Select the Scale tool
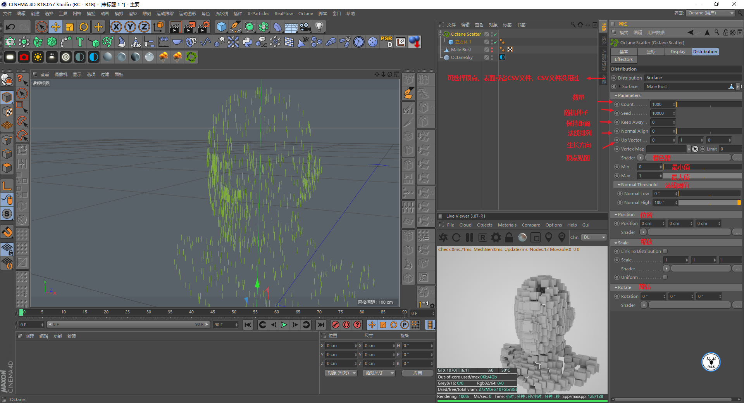The image size is (744, 403). click(70, 27)
